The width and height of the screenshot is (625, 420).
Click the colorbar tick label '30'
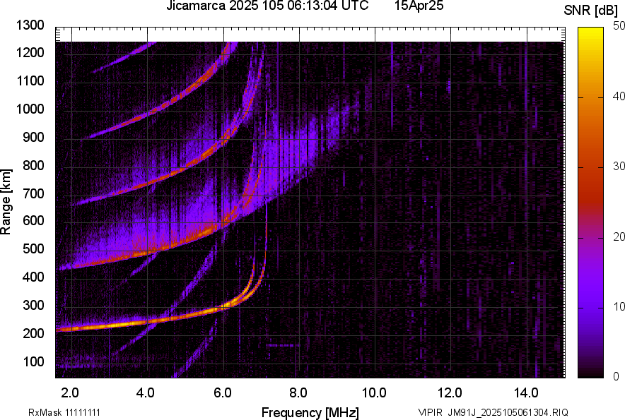click(619, 166)
